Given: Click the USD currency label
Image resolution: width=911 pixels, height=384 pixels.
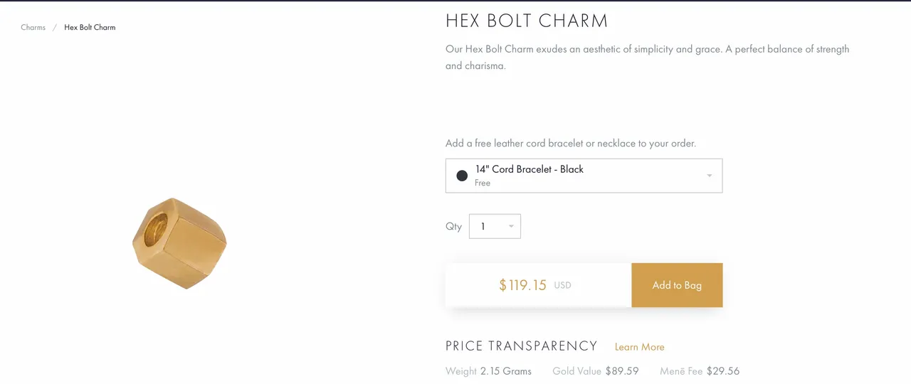Looking at the screenshot, I should [x=562, y=285].
